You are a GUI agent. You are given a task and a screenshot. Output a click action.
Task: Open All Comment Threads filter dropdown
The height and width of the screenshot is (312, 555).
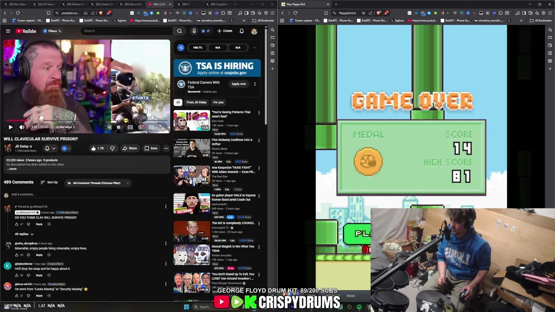click(x=98, y=183)
